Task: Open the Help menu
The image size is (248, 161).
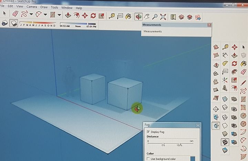Action: pos(79,8)
